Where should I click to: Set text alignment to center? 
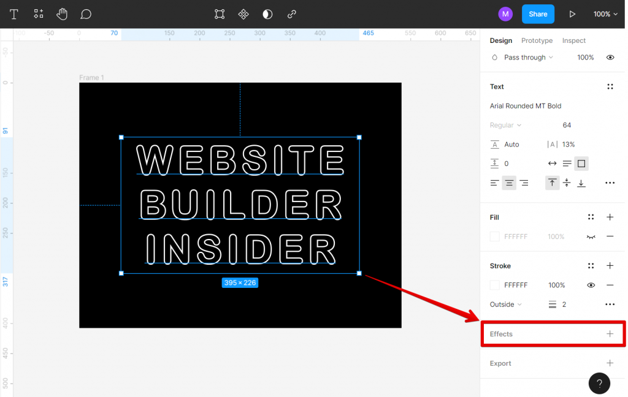click(508, 183)
